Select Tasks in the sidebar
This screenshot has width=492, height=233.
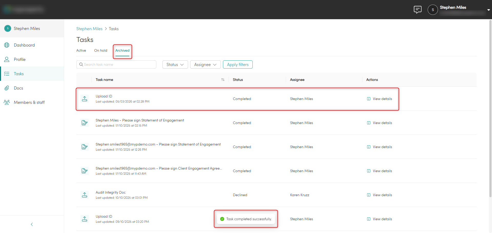[32, 74]
